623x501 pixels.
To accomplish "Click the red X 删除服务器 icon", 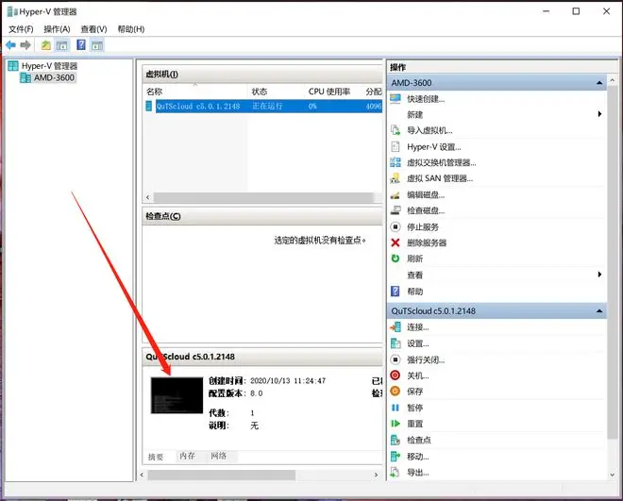I will (396, 242).
